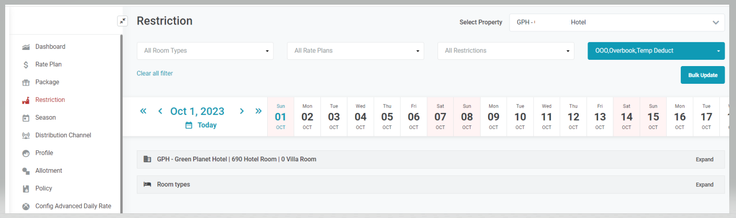Image resolution: width=736 pixels, height=218 pixels.
Task: Click the Package gift box icon
Action: click(26, 82)
